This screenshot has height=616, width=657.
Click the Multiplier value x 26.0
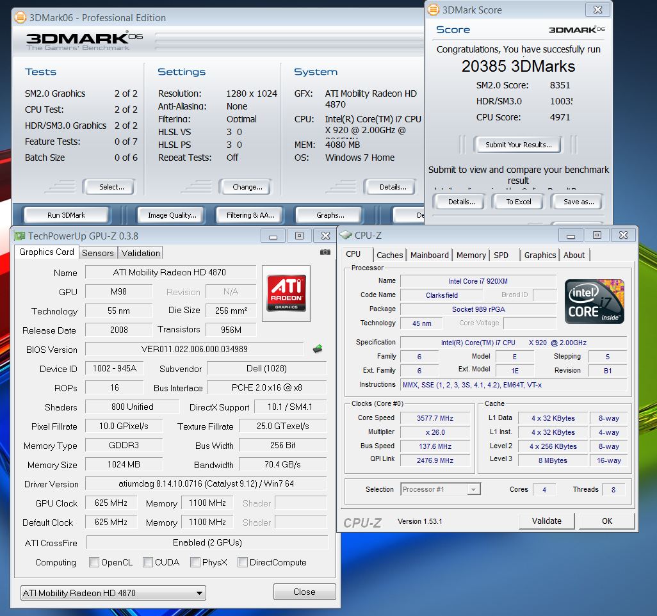click(x=435, y=432)
